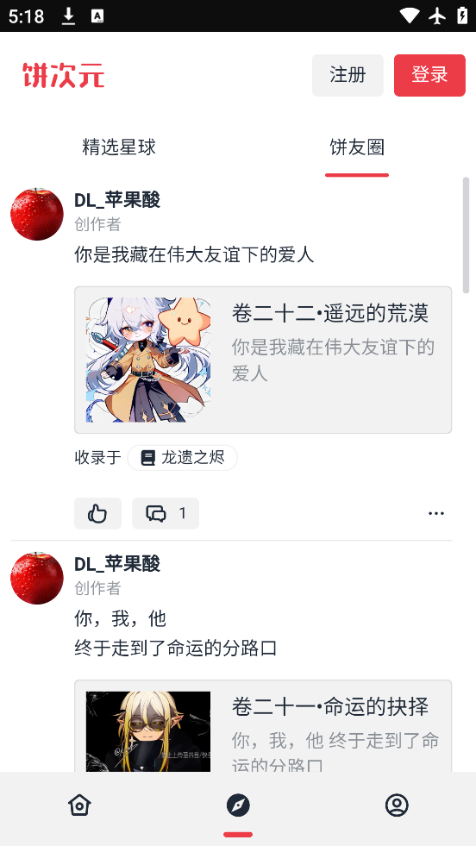Image resolution: width=476 pixels, height=846 pixels.
Task: Tap the second post's DL_苹果酸 username
Action: coord(117,564)
